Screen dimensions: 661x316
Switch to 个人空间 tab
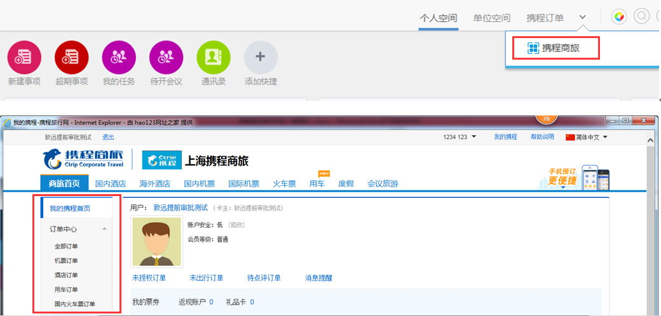point(439,18)
